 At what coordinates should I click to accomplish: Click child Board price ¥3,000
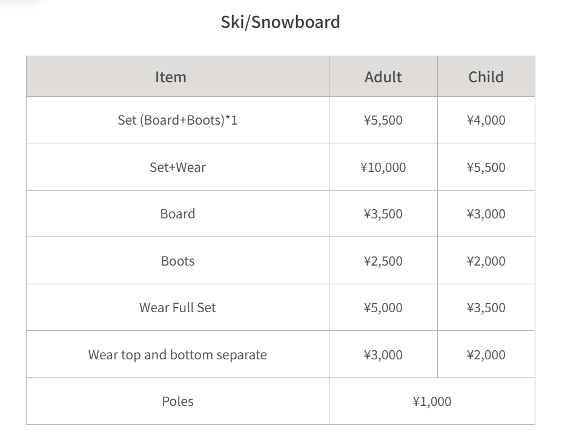coord(486,214)
